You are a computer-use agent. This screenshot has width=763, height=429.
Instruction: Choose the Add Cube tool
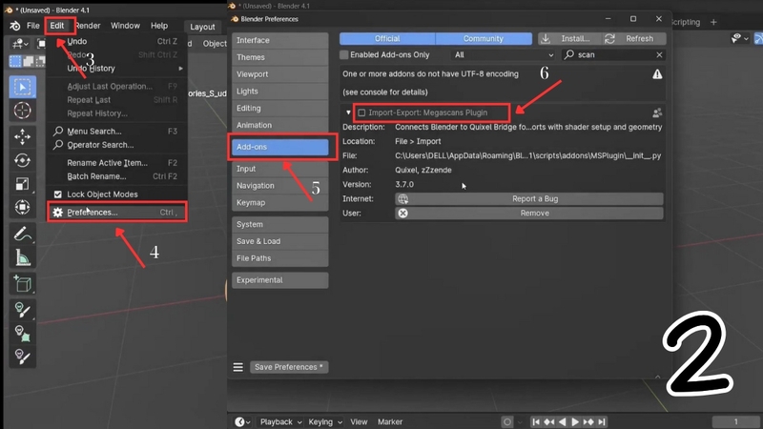(22, 284)
